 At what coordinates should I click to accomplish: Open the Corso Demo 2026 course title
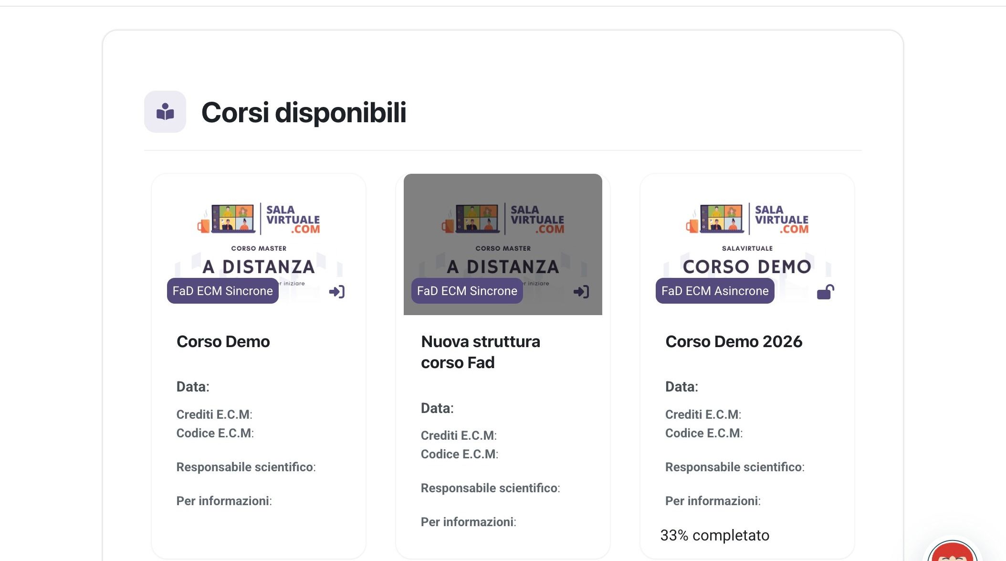click(734, 342)
